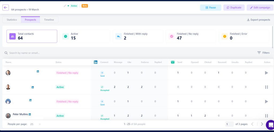Pause the campaign
Viewport: 274px width, 132px height.
click(211, 7)
